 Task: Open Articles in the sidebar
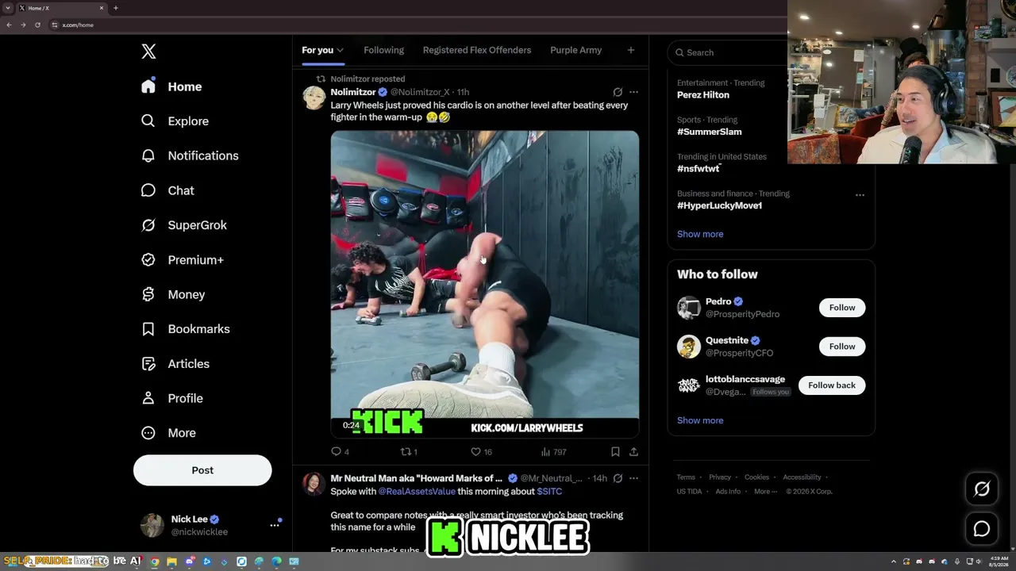point(175,364)
